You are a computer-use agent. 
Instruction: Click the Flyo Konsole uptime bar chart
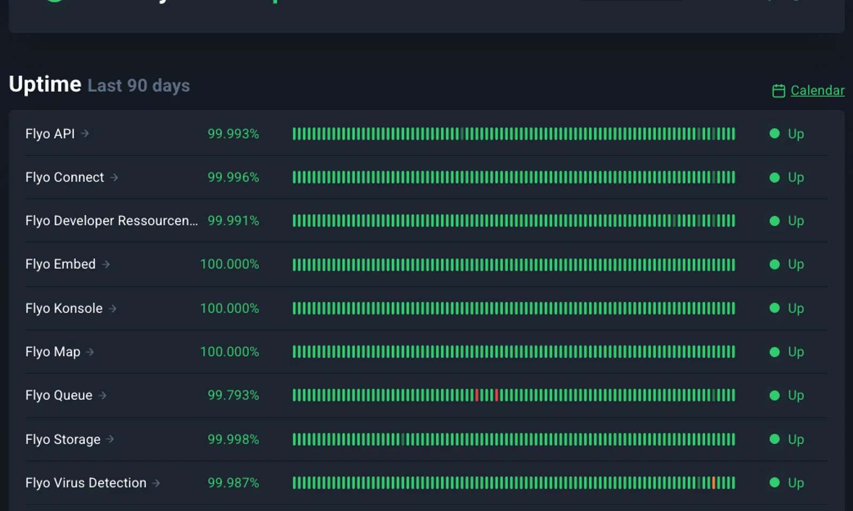[x=514, y=308]
